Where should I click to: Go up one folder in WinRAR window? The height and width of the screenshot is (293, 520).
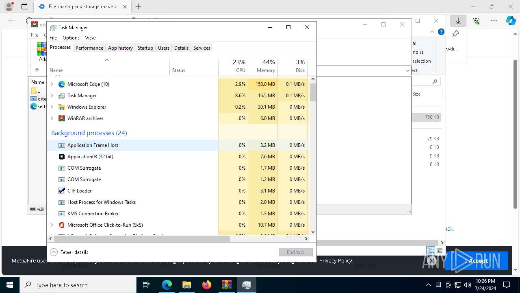coord(37,70)
